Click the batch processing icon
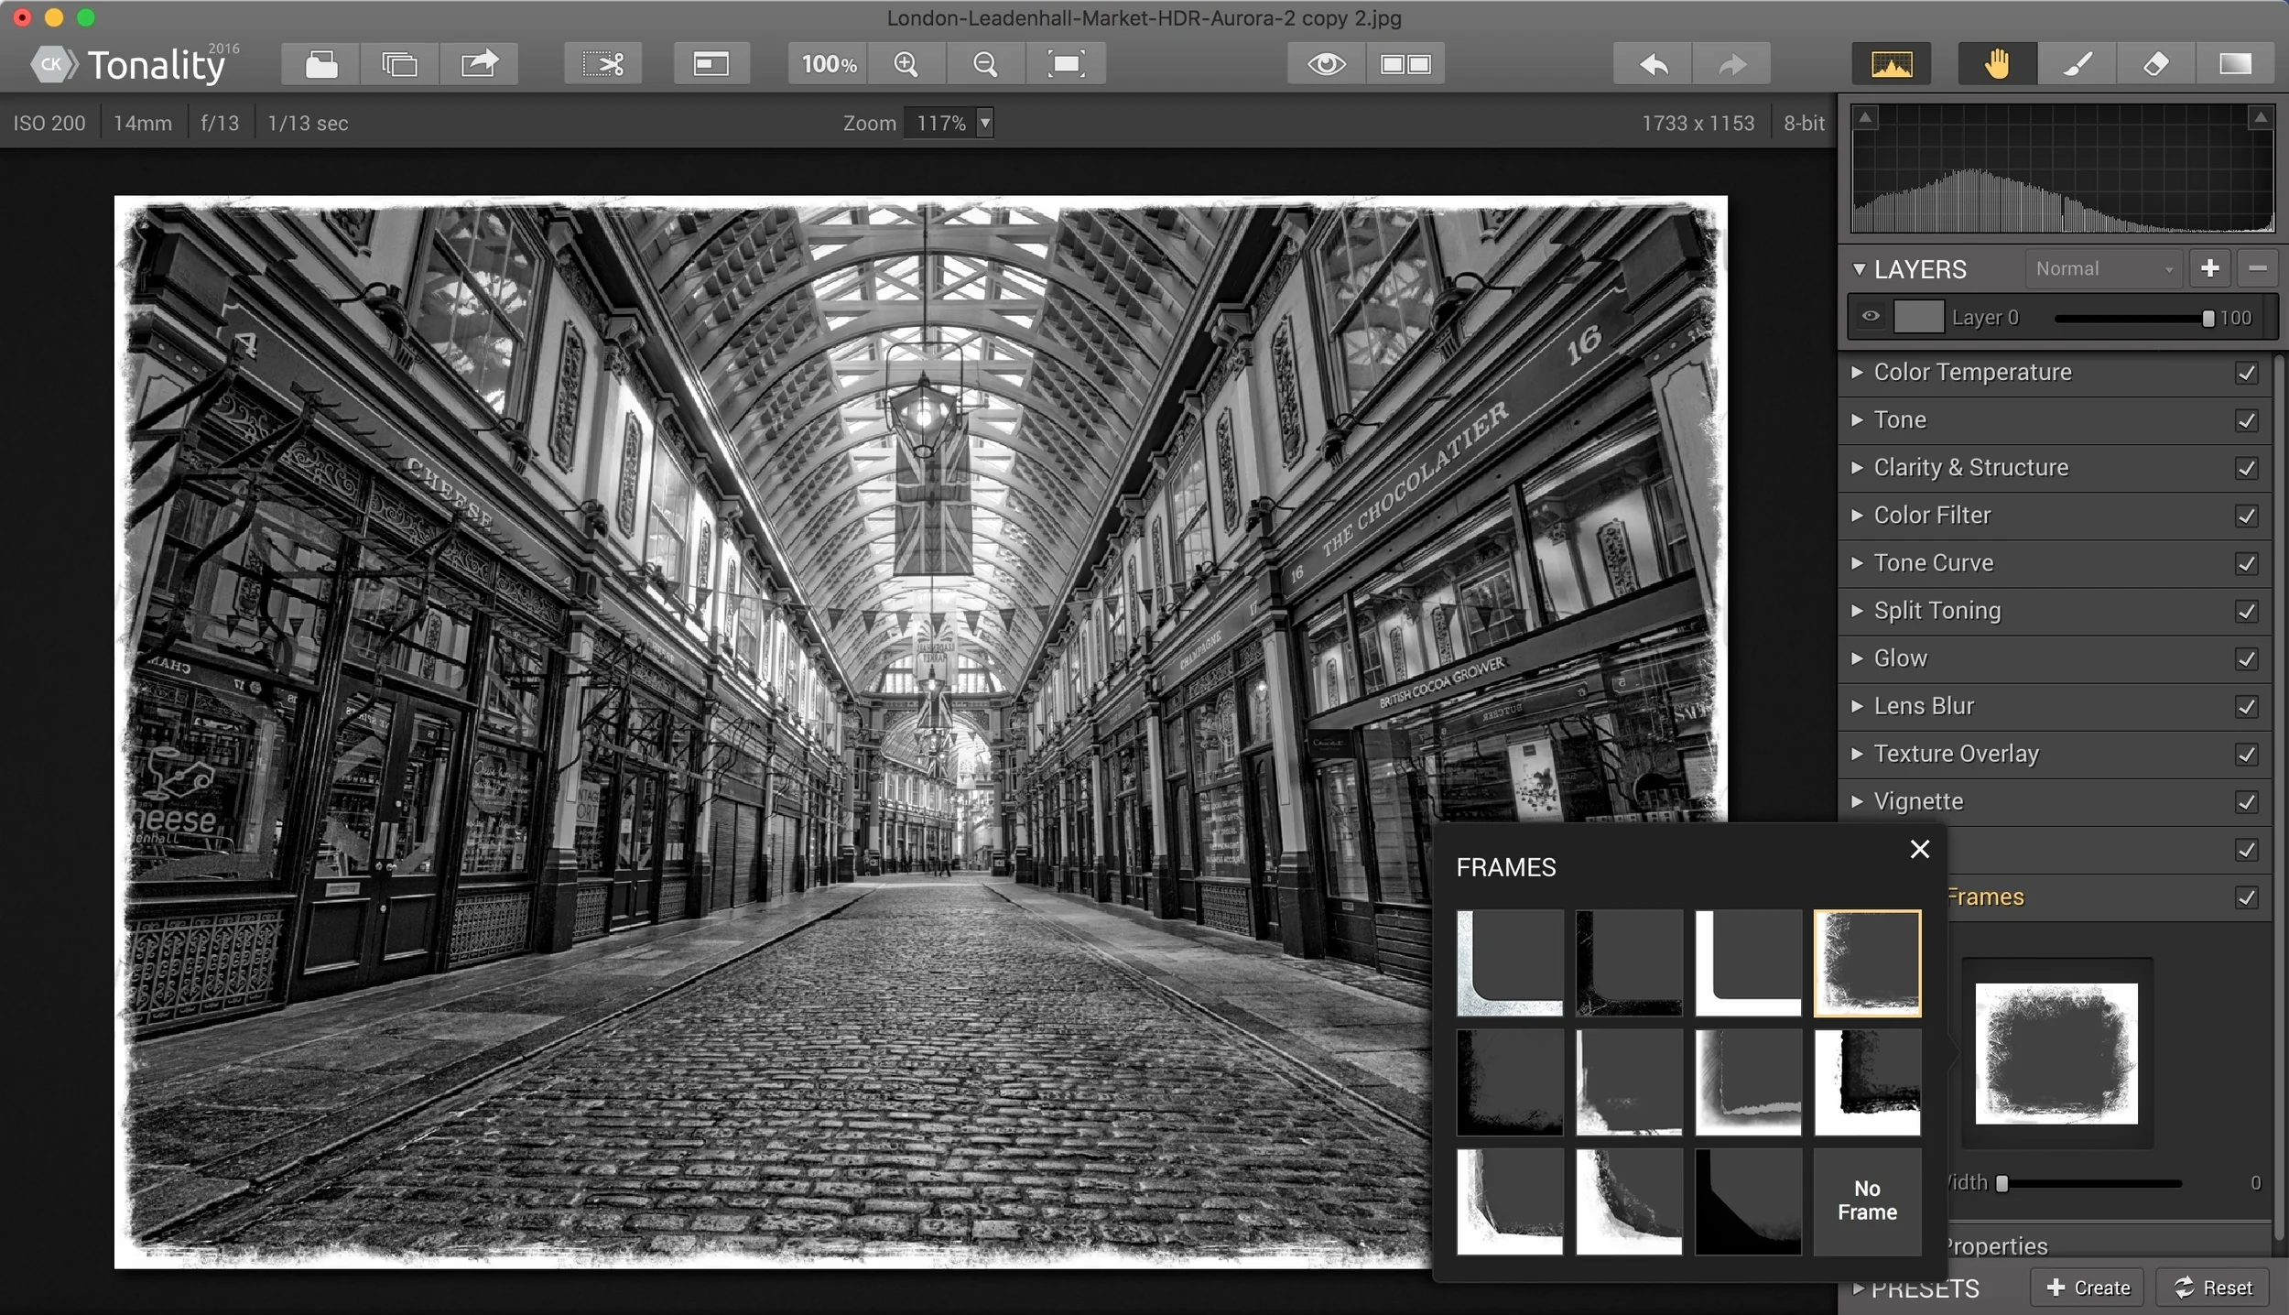 399,64
